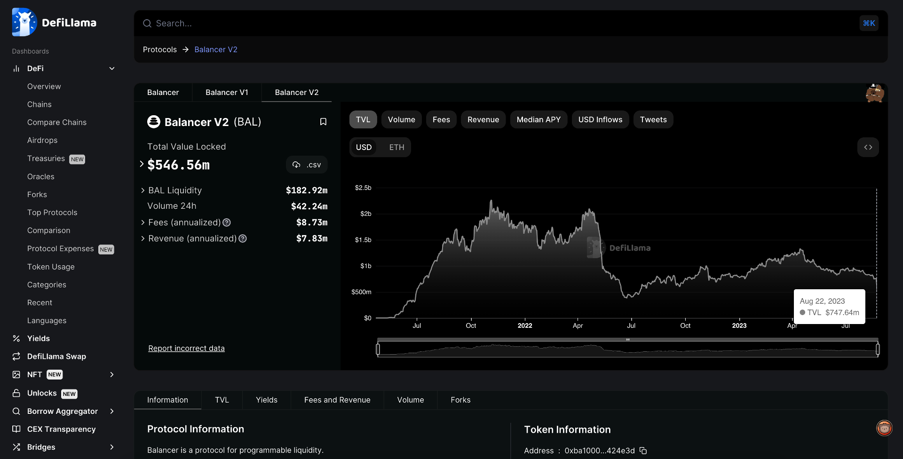Copy the token address

pyautogui.click(x=643, y=451)
